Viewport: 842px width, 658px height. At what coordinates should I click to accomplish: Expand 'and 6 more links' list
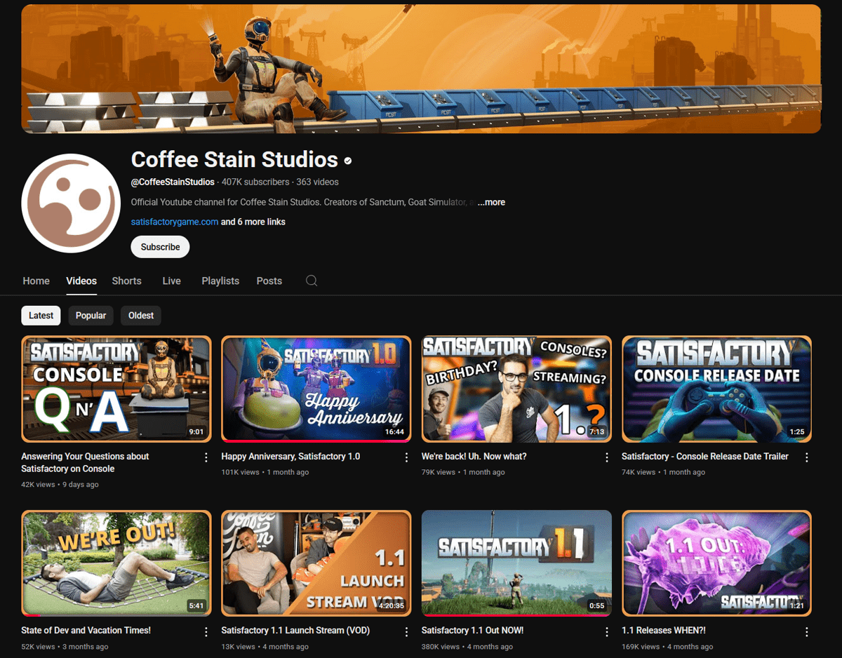coord(253,222)
